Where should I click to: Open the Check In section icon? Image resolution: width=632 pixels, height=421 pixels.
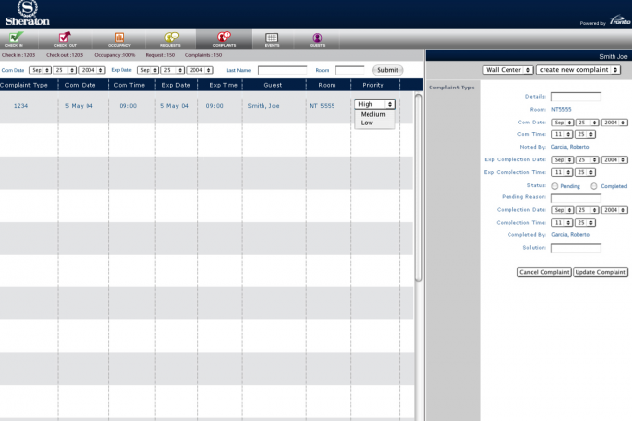click(17, 39)
